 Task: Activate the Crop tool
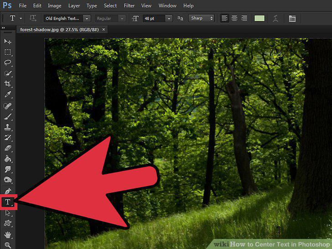pyautogui.click(x=8, y=83)
